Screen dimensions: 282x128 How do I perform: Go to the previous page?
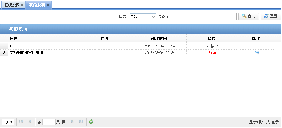point(30,121)
